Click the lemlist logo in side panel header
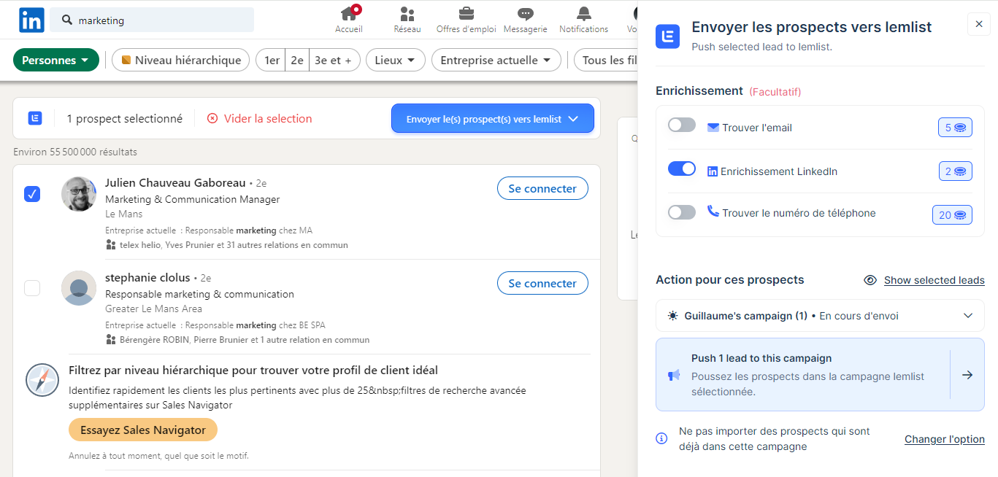The image size is (998, 477). point(667,36)
